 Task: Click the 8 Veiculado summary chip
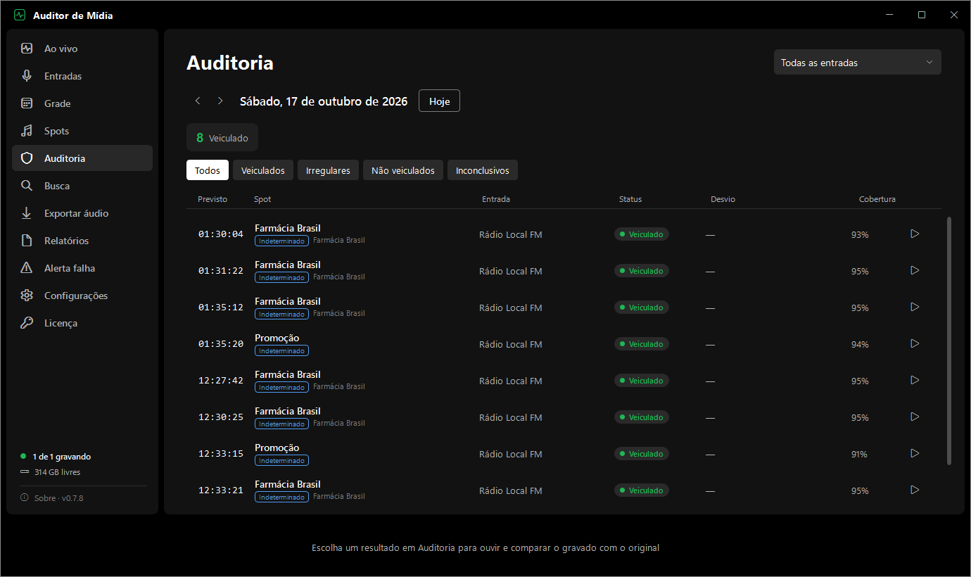222,138
